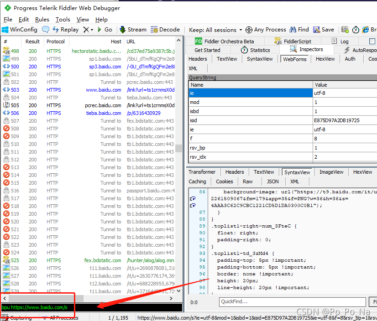Select session 506 tieba.baidu.com row
Image resolution: width=377 pixels, height=321 pixels.
point(89,113)
